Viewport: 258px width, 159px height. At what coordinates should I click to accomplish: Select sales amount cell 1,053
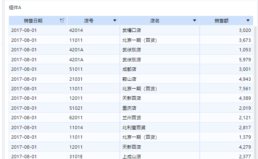pyautogui.click(x=227, y=50)
